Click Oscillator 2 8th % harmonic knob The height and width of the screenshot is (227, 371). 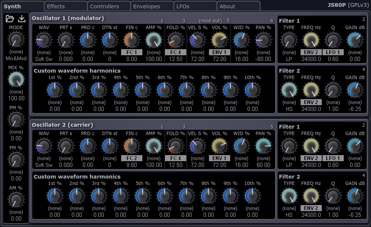pos(209,196)
